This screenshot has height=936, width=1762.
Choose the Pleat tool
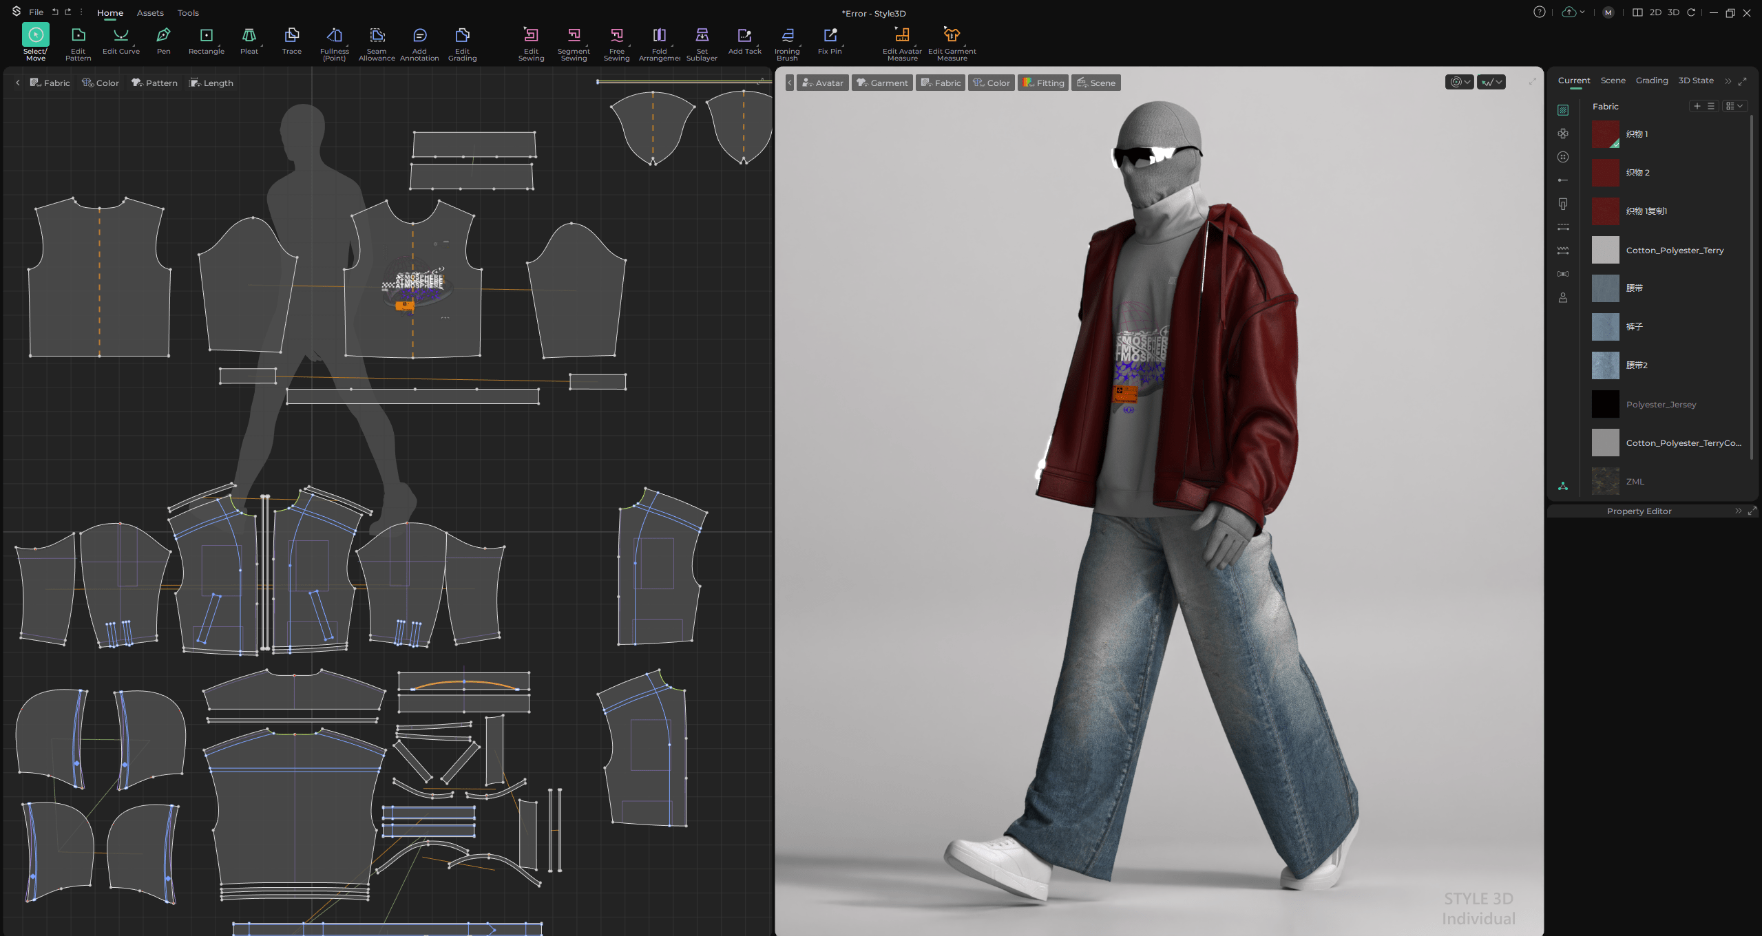point(249,41)
